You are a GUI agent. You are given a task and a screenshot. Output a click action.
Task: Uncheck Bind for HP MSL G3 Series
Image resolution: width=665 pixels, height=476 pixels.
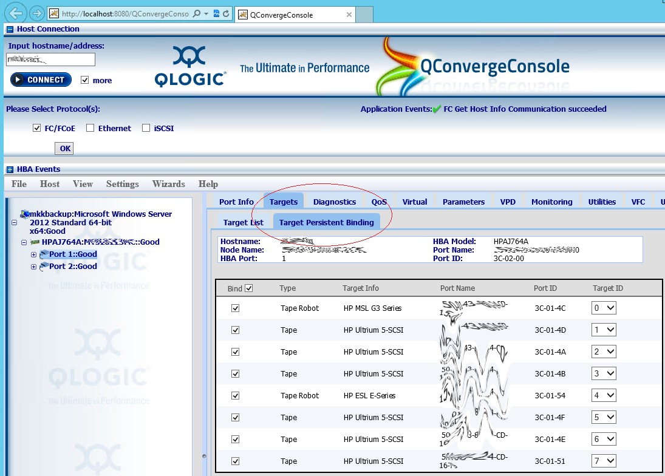(x=236, y=308)
